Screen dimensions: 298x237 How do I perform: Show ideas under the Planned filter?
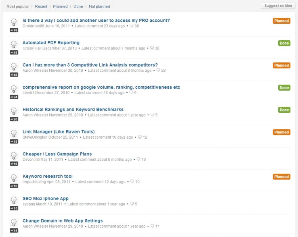pyautogui.click(x=60, y=6)
